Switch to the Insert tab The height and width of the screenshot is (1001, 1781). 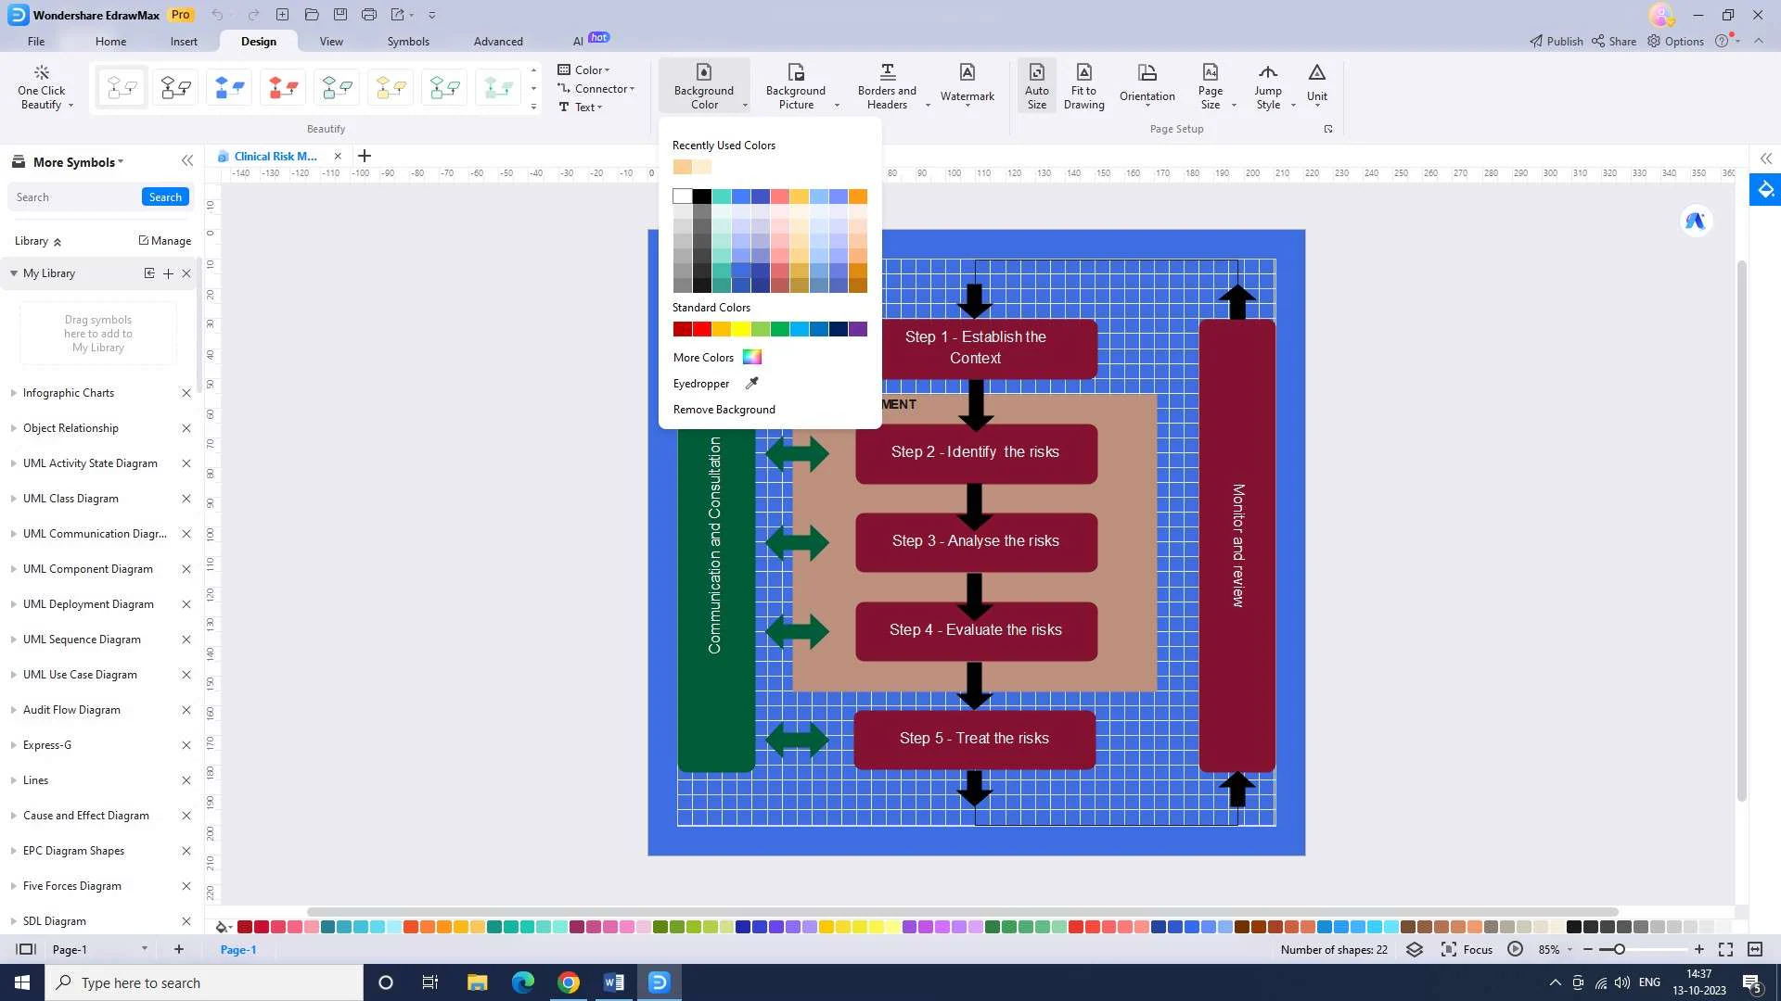tap(184, 42)
